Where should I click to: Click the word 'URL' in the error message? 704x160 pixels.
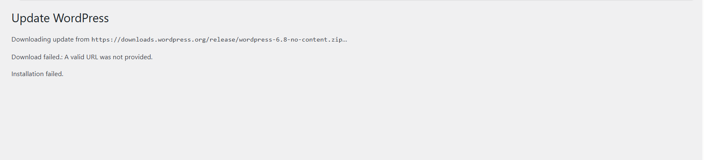92,57
